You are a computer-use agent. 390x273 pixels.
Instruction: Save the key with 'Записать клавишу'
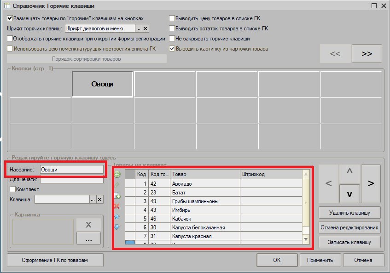coord(349,242)
